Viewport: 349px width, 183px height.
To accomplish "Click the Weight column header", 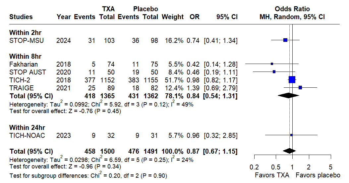I will coord(172,17).
